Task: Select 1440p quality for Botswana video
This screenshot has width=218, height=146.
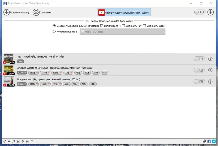Action: (45, 73)
